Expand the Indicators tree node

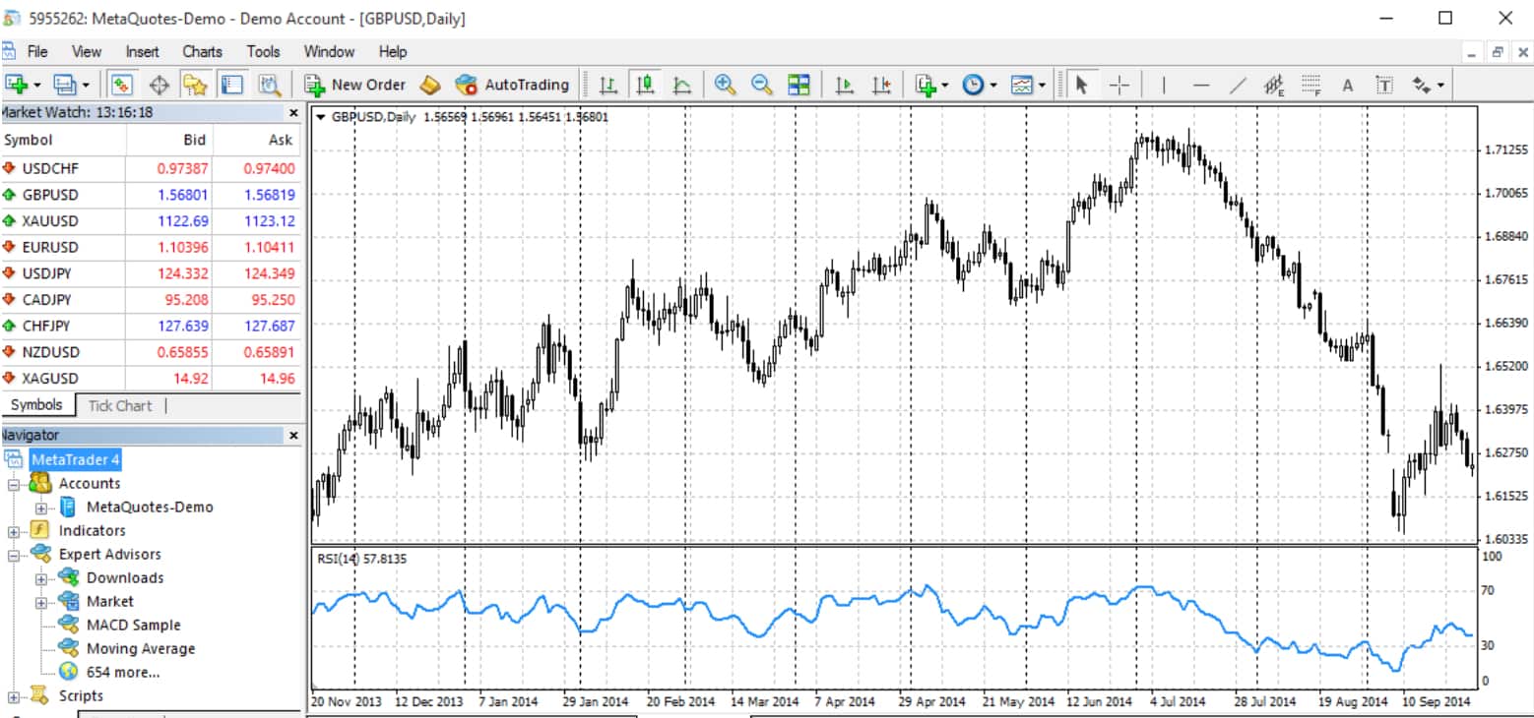point(15,531)
